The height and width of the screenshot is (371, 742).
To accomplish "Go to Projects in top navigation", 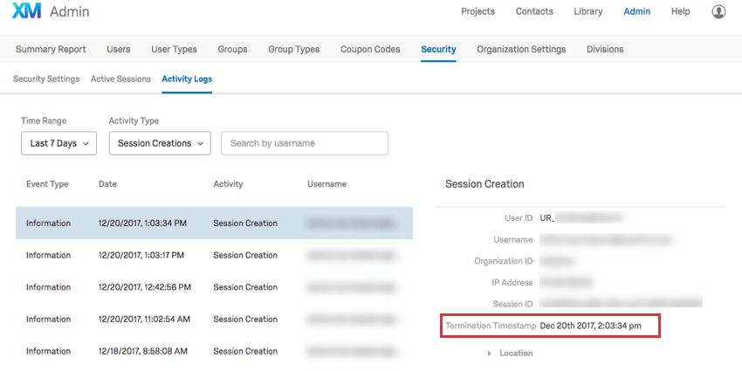I will point(477,12).
